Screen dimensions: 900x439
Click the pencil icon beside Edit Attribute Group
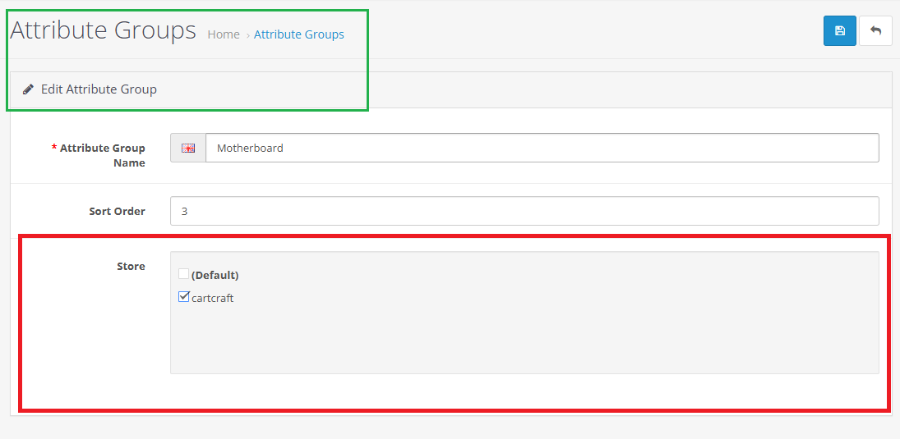(28, 89)
